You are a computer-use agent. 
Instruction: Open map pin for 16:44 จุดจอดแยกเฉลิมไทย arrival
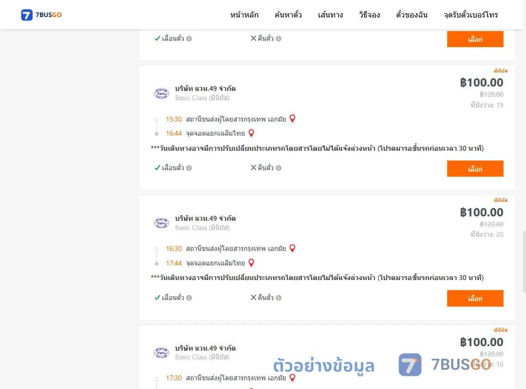tap(251, 133)
